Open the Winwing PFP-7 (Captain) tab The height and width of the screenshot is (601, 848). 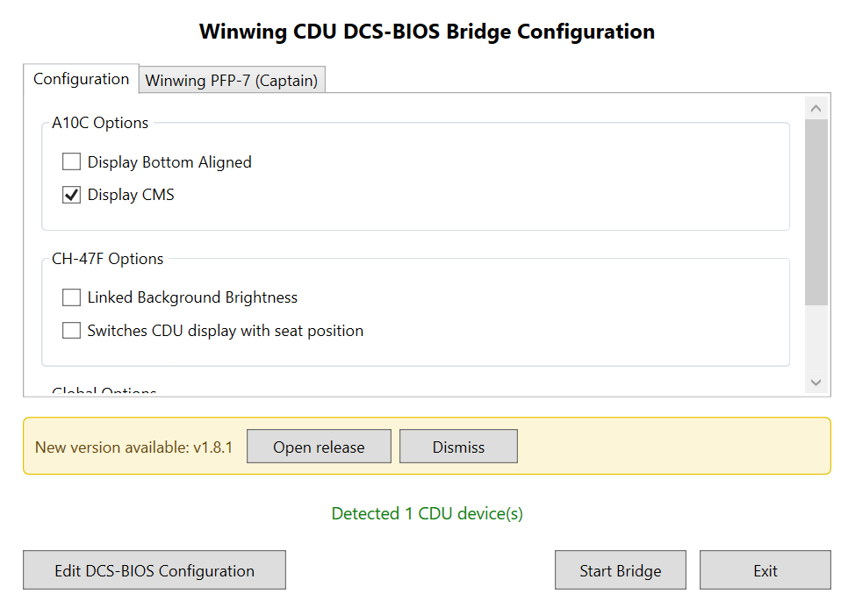tap(231, 81)
